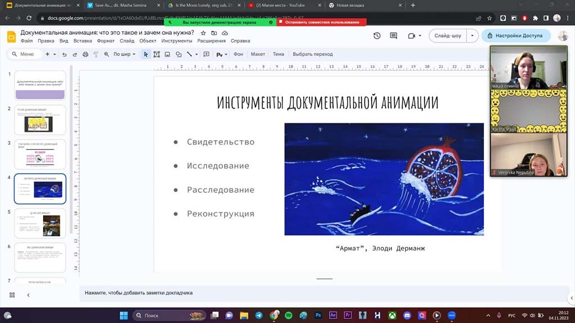The height and width of the screenshot is (323, 575).
Task: Click the Windows taskbar Поиск search box
Action: click(169, 315)
